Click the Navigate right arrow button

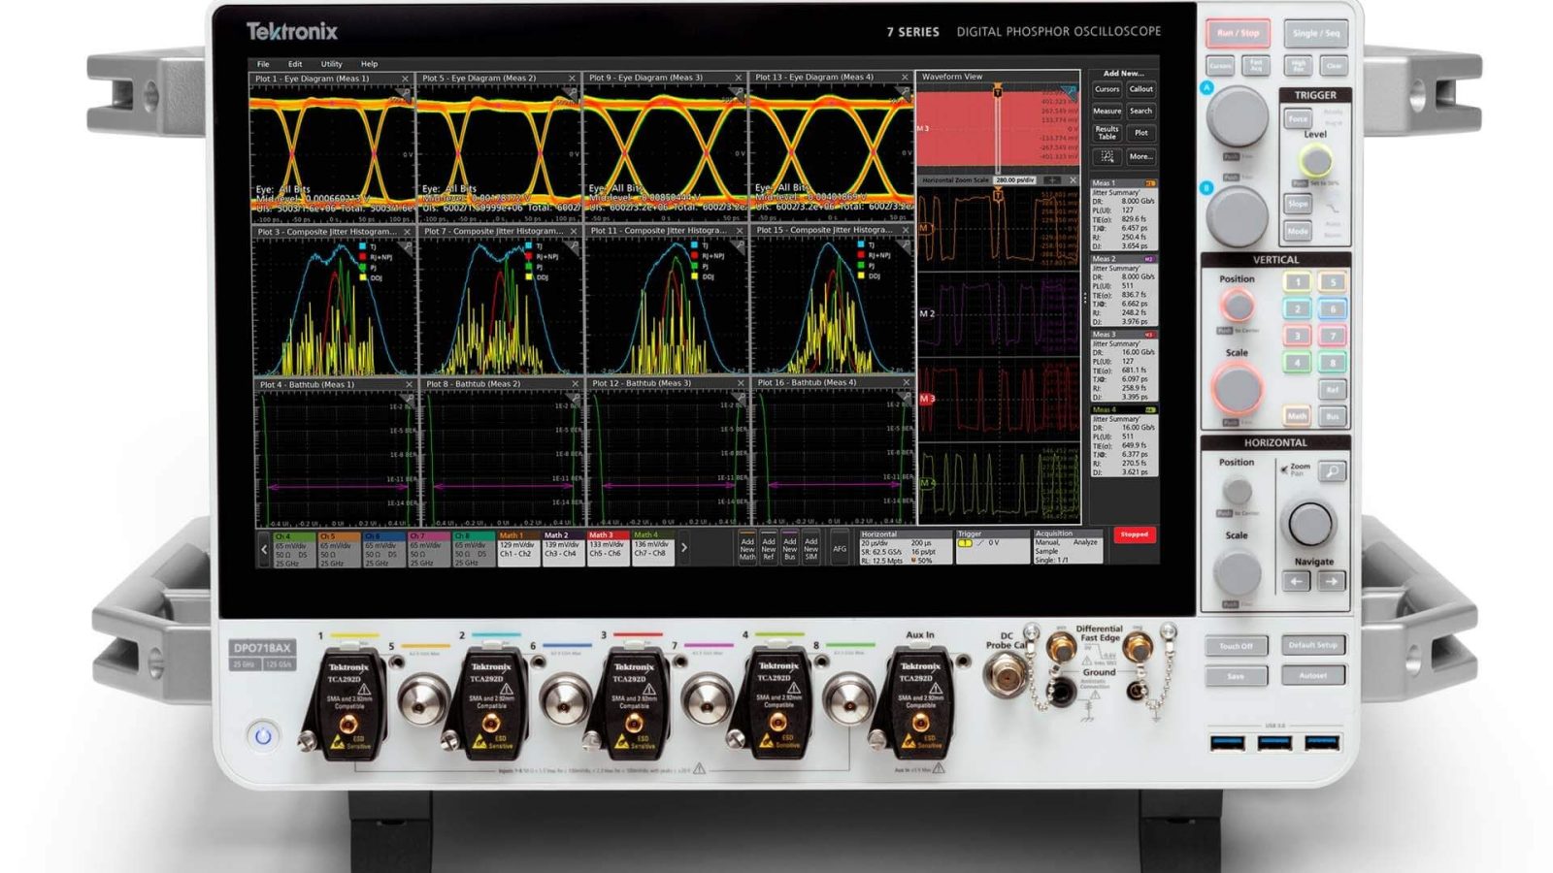click(1332, 581)
